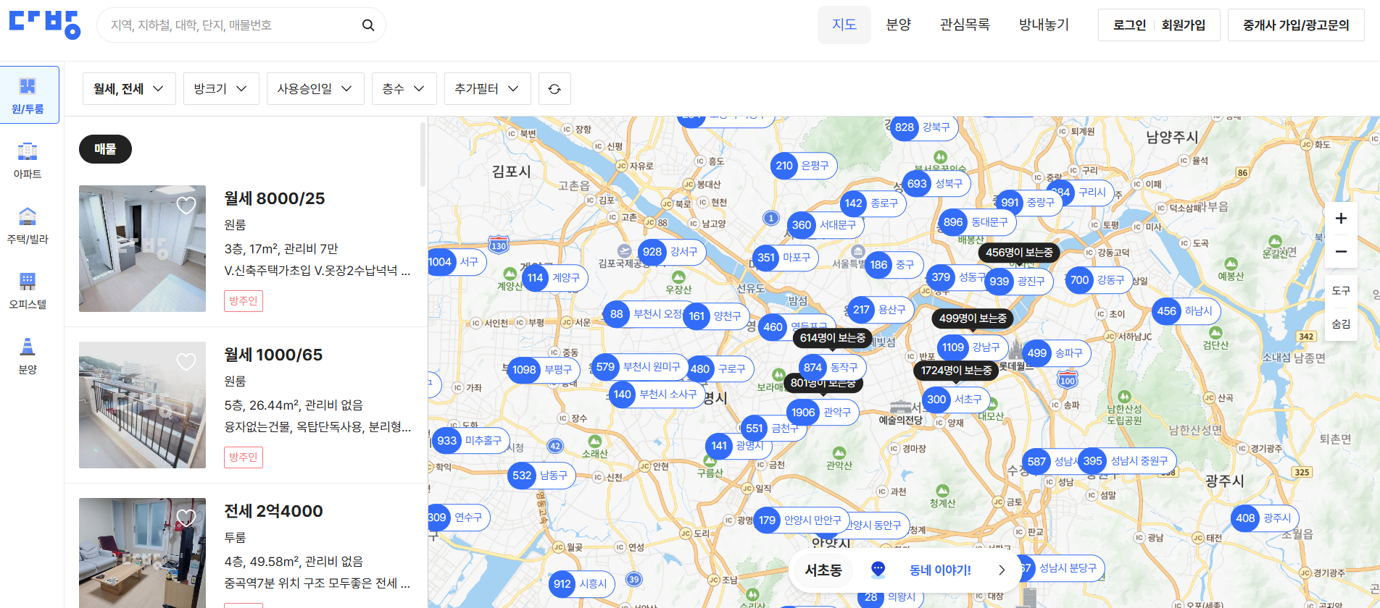Open the 추가필터 dropdown

pyautogui.click(x=488, y=89)
